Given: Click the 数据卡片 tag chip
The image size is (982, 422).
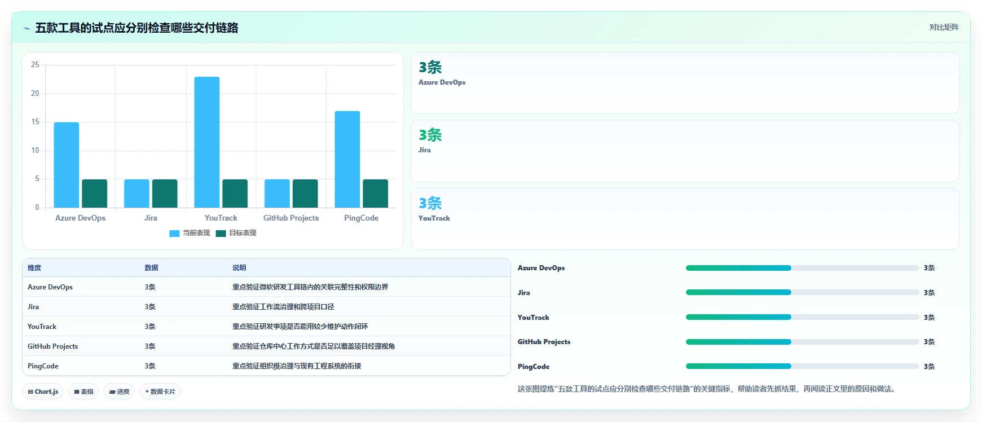Looking at the screenshot, I should pos(160,392).
